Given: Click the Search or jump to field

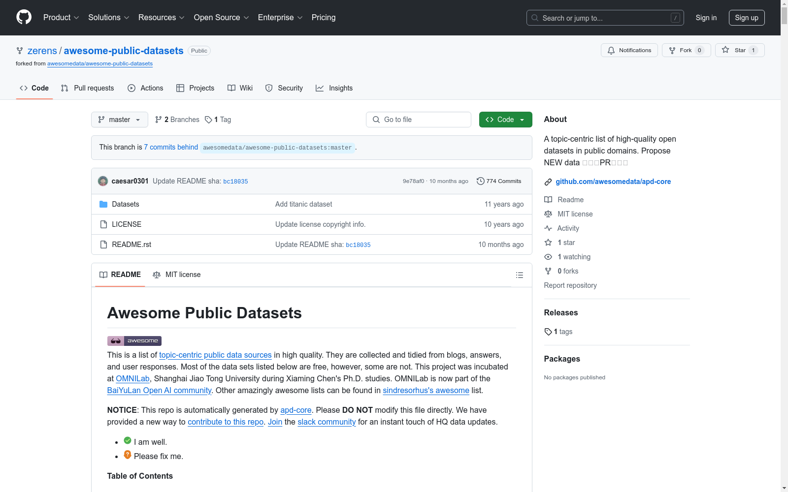Looking at the screenshot, I should coord(605,18).
